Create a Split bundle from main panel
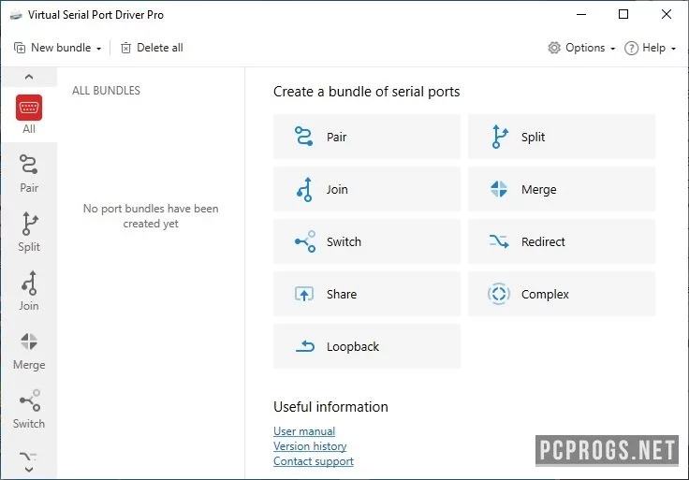 562,137
